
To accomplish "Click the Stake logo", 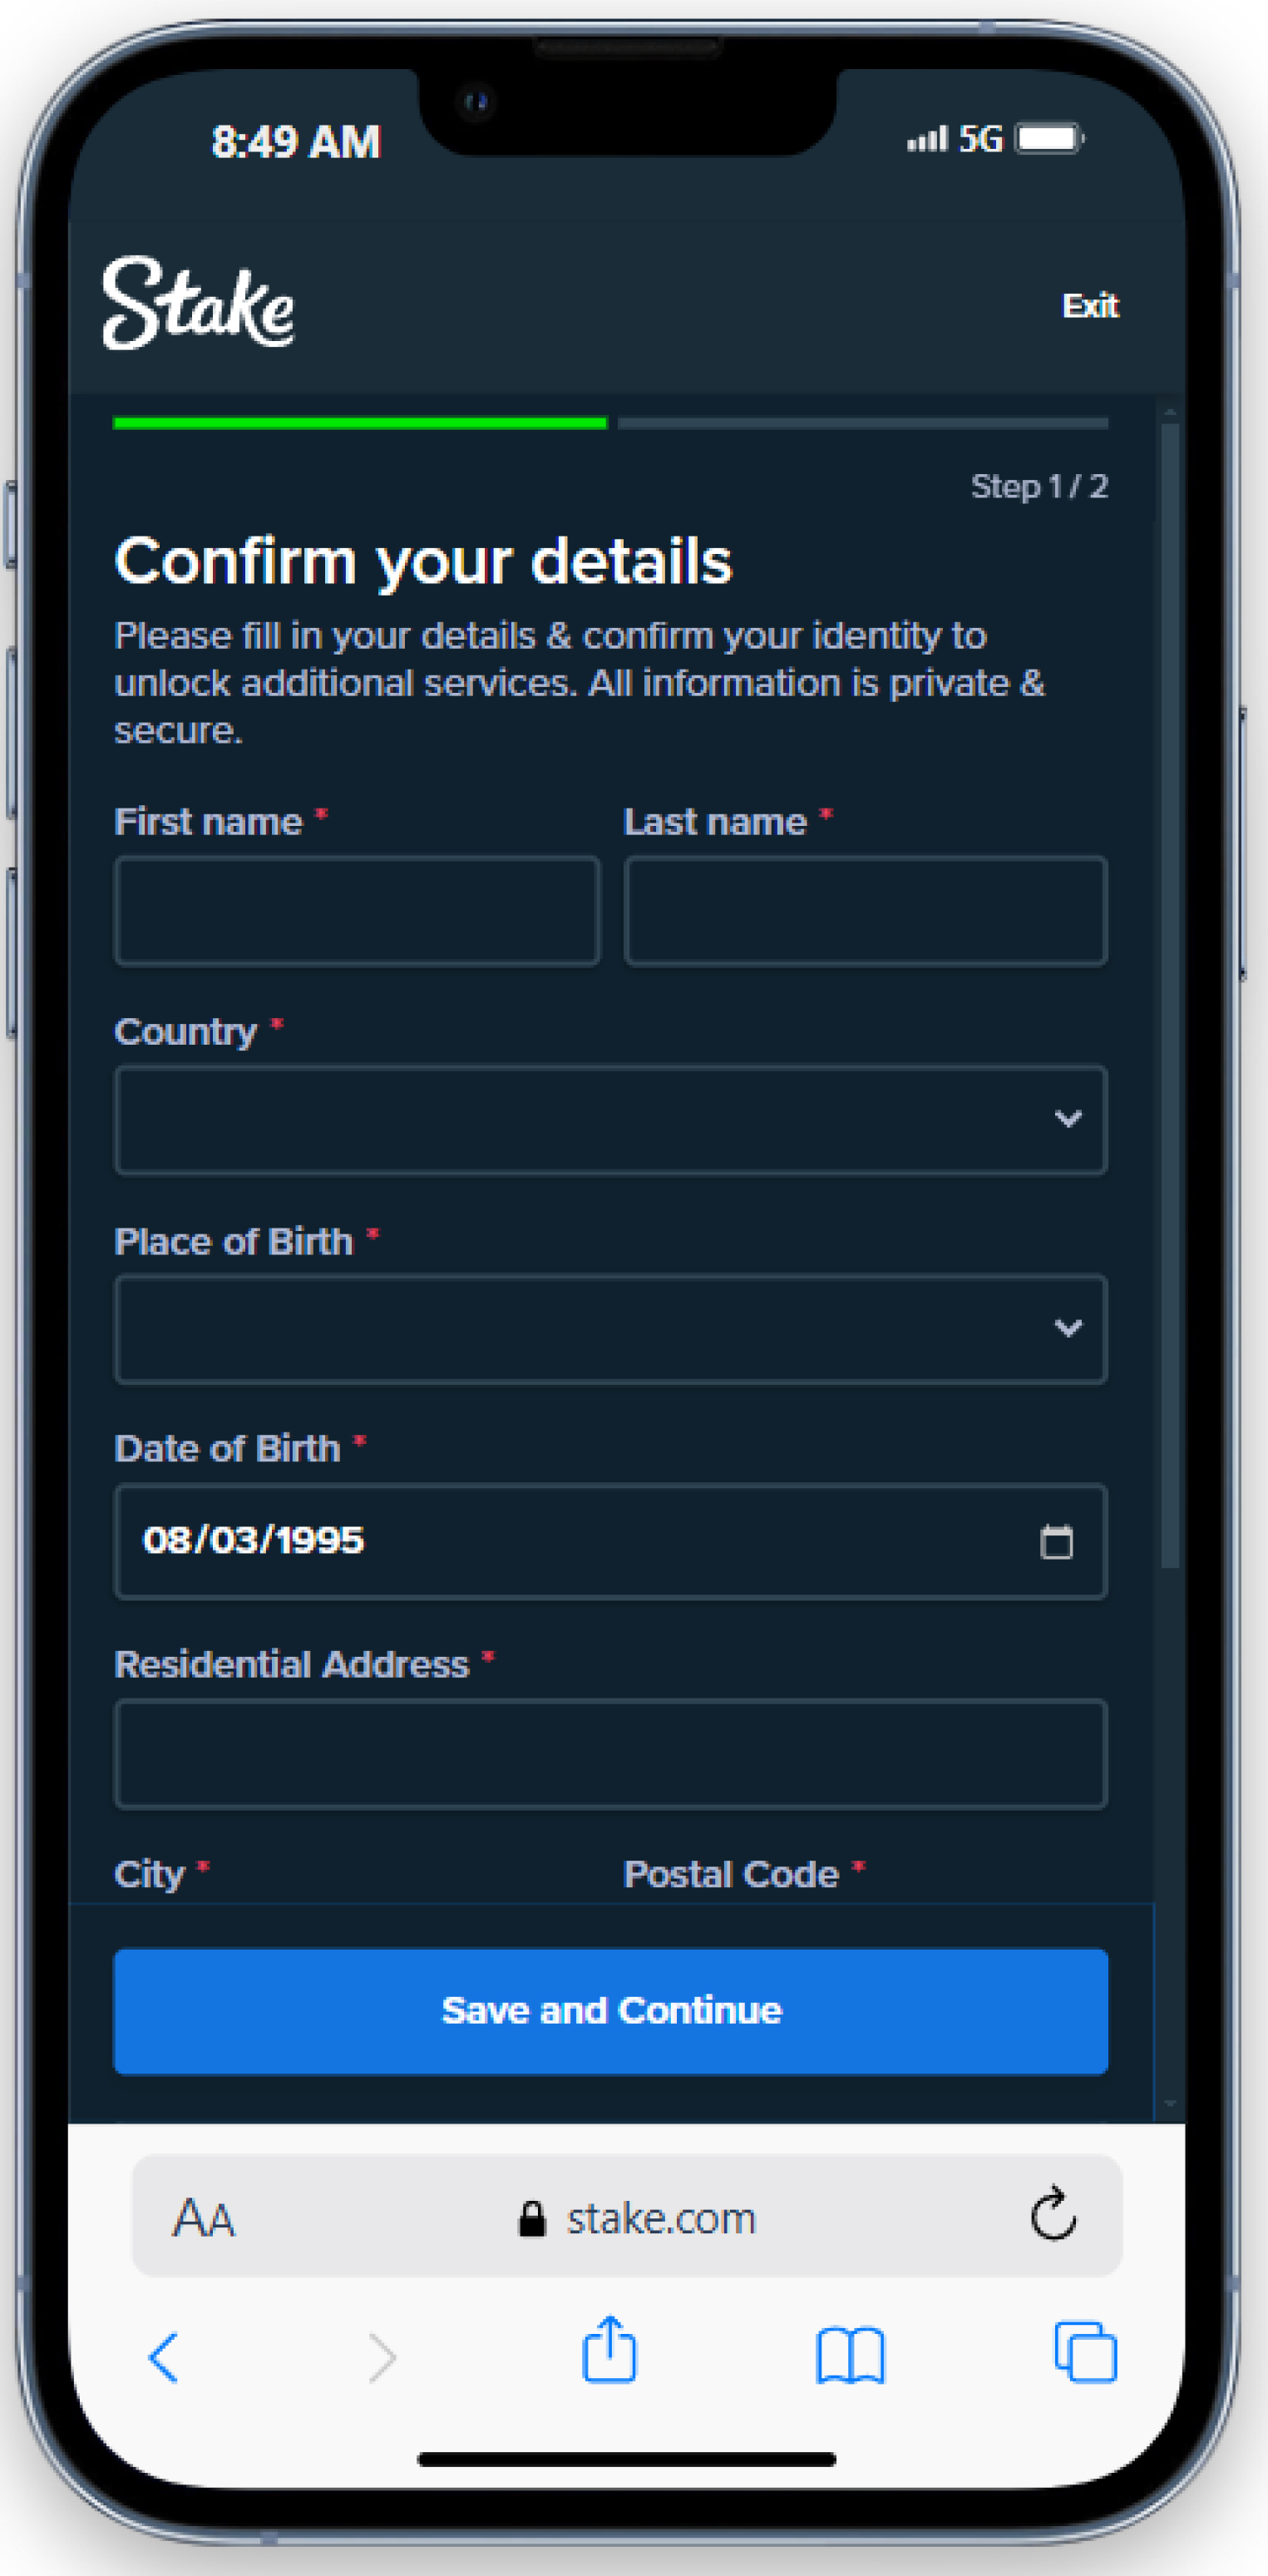I will 198,303.
